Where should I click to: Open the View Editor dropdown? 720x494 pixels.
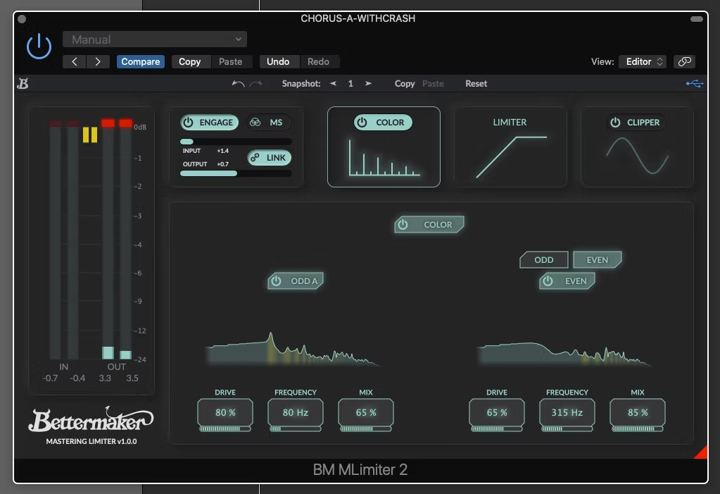coord(643,61)
